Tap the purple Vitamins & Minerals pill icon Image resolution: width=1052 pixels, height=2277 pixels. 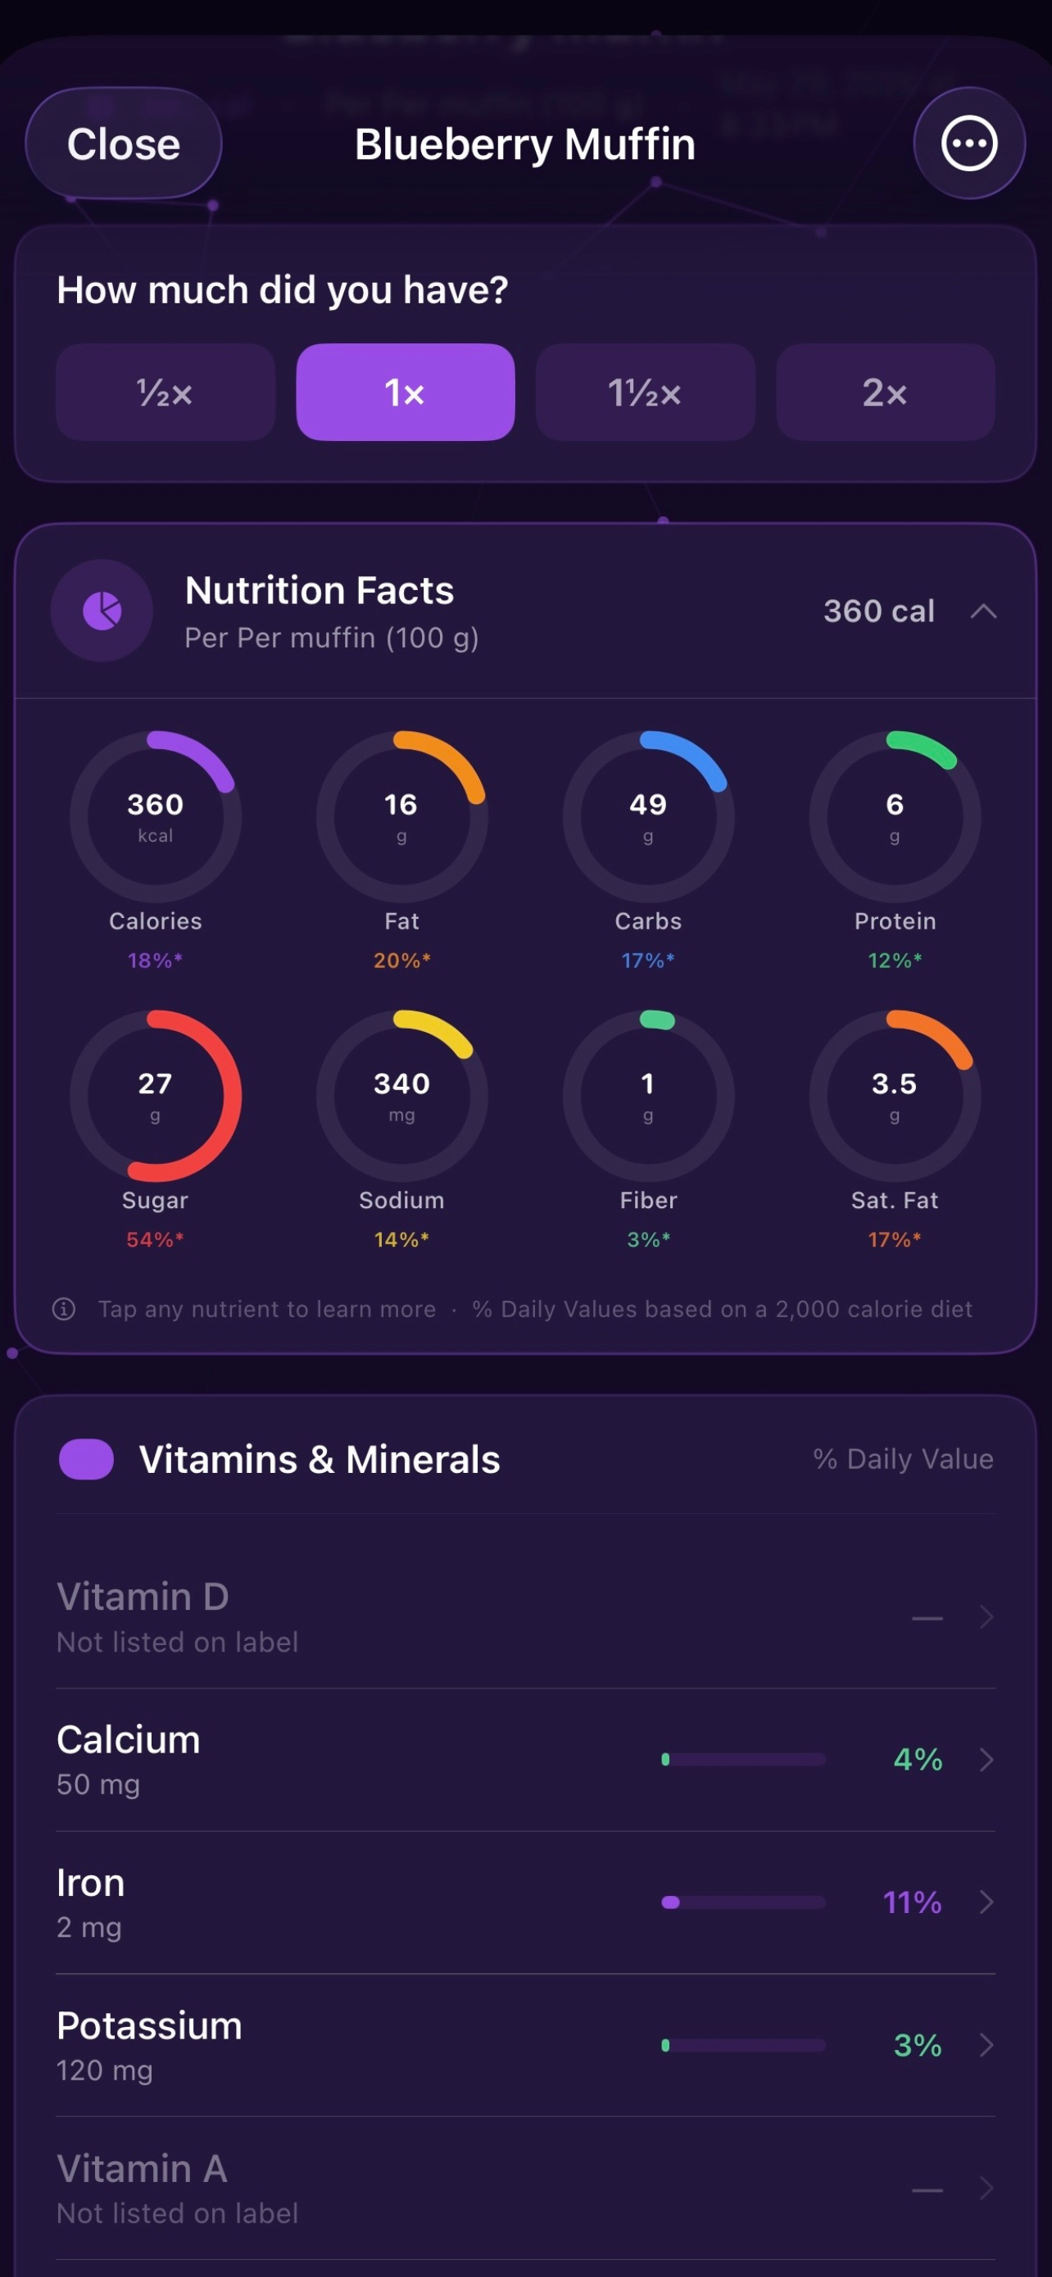click(x=86, y=1458)
